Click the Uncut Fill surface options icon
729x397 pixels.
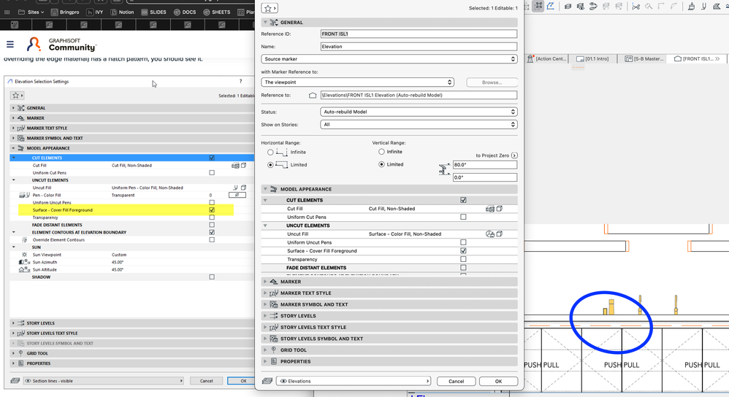tap(490, 234)
